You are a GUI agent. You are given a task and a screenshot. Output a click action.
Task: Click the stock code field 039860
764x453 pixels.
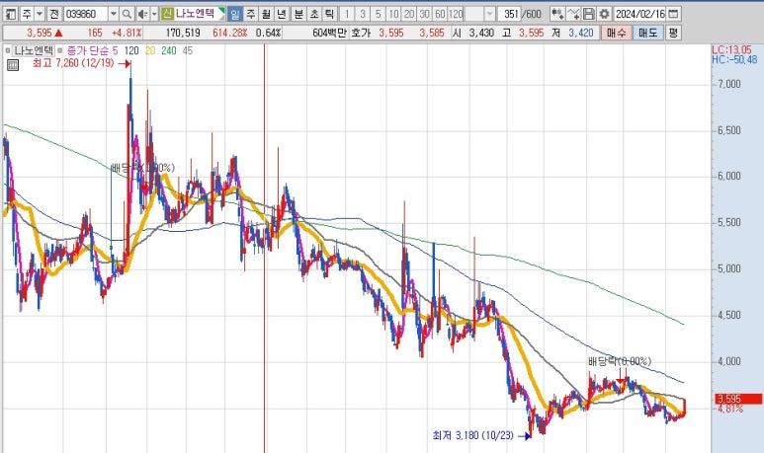[85, 14]
